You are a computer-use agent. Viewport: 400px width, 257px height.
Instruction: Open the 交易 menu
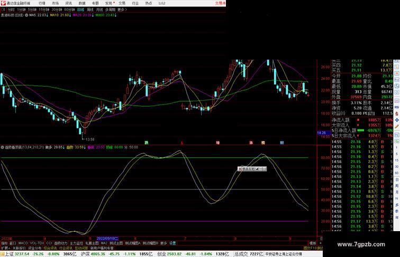click(x=122, y=3)
